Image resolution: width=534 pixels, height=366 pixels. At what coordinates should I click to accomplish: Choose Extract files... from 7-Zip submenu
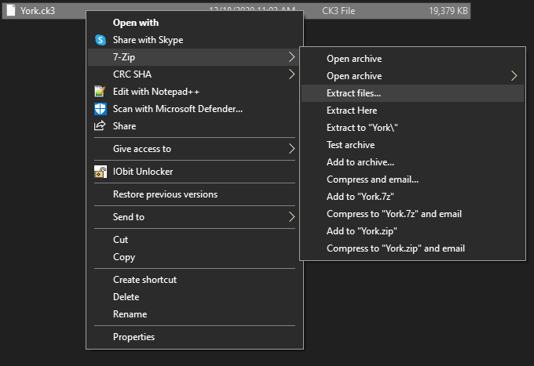[353, 93]
